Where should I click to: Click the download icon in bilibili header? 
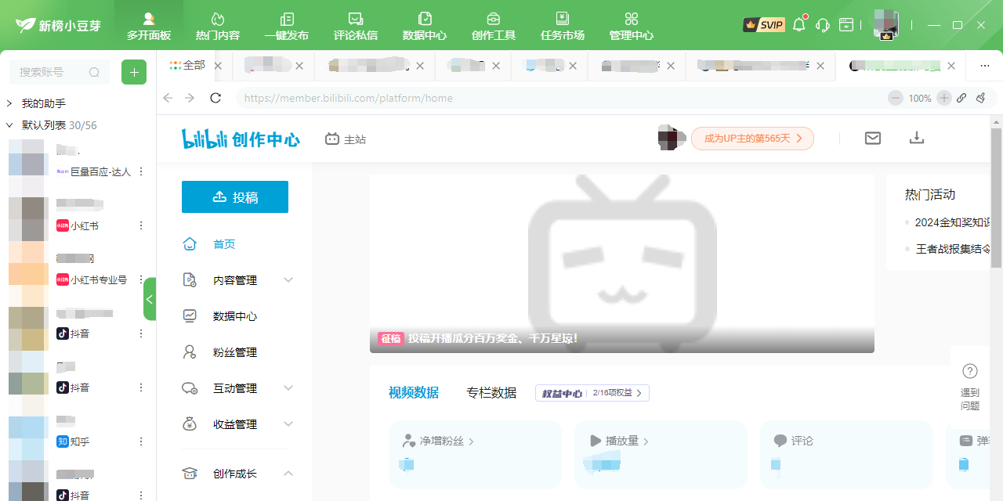[917, 139]
